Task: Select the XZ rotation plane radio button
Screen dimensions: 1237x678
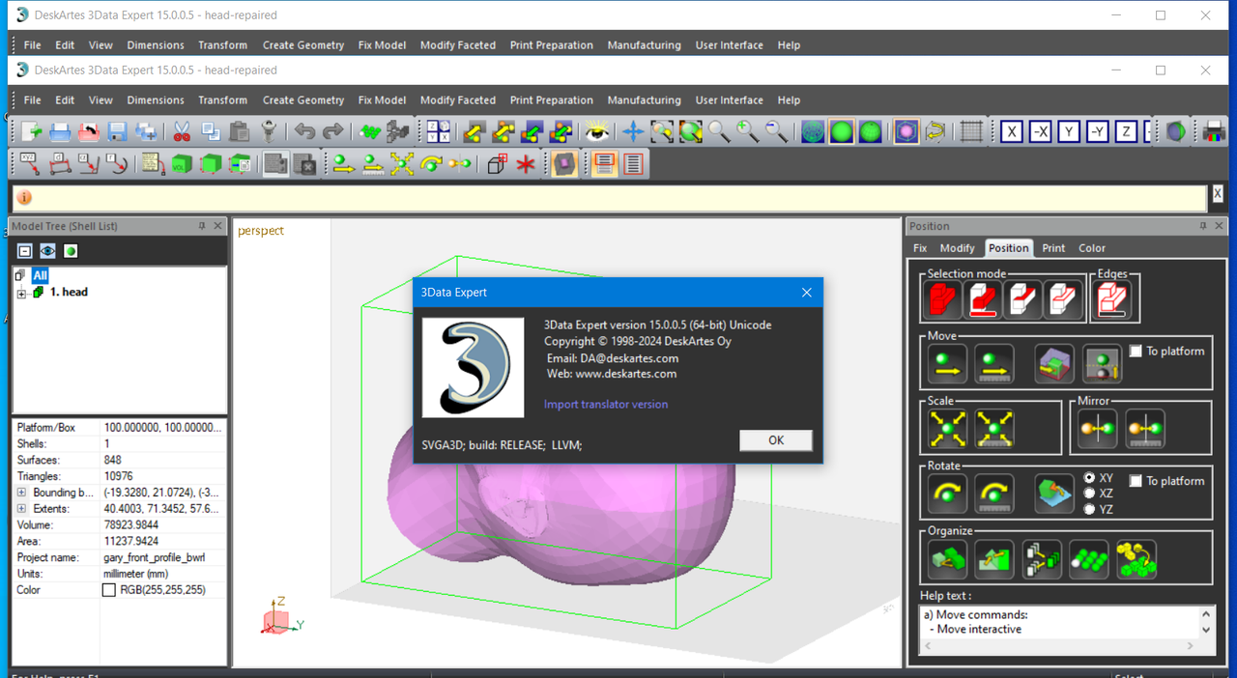Action: pos(1090,494)
